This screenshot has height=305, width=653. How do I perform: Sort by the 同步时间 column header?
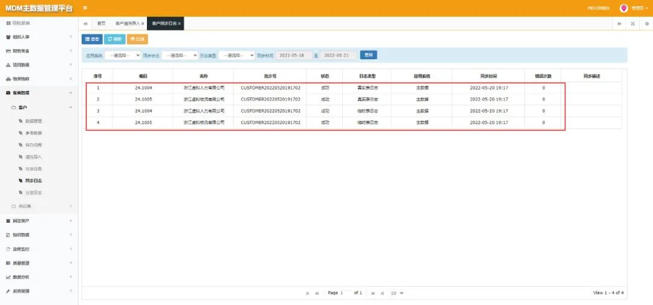pyautogui.click(x=488, y=76)
